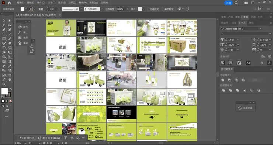
Task: Select the Eyedropper tool
Action: (10, 66)
